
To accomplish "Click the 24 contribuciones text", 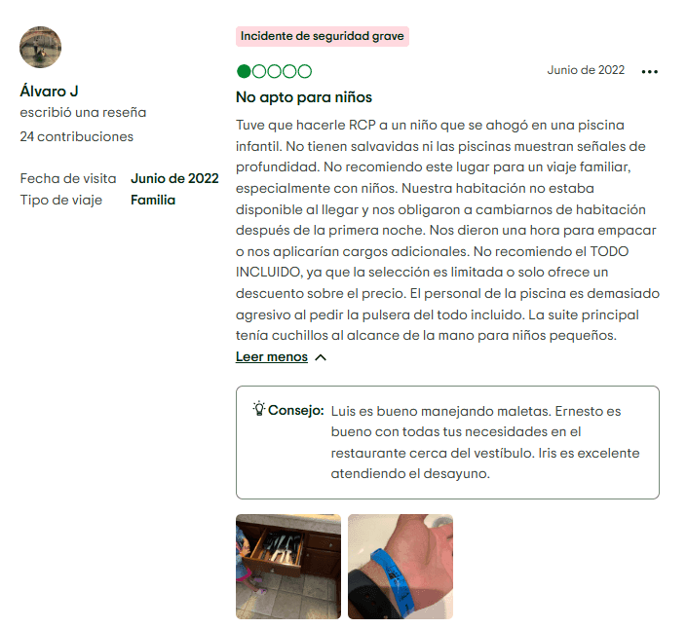I will [x=77, y=136].
